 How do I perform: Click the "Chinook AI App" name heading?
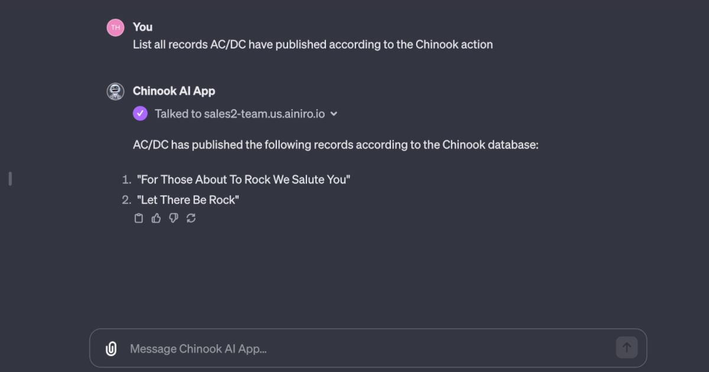(x=174, y=91)
